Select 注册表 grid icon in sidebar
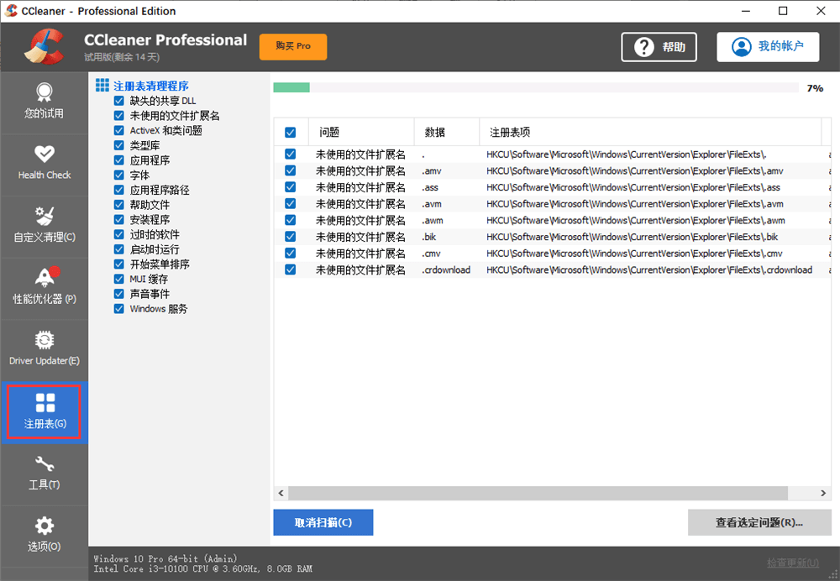 45,404
